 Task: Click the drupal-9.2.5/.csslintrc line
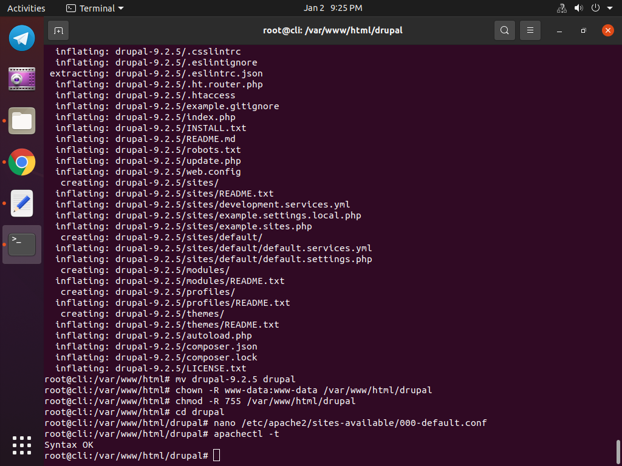point(148,52)
